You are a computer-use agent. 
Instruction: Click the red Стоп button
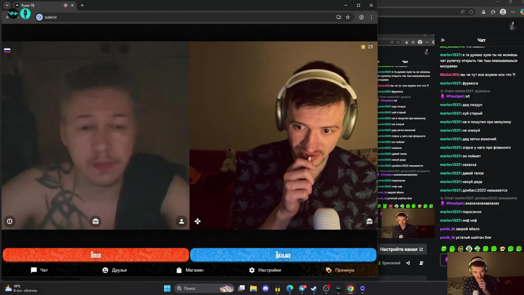point(96,255)
